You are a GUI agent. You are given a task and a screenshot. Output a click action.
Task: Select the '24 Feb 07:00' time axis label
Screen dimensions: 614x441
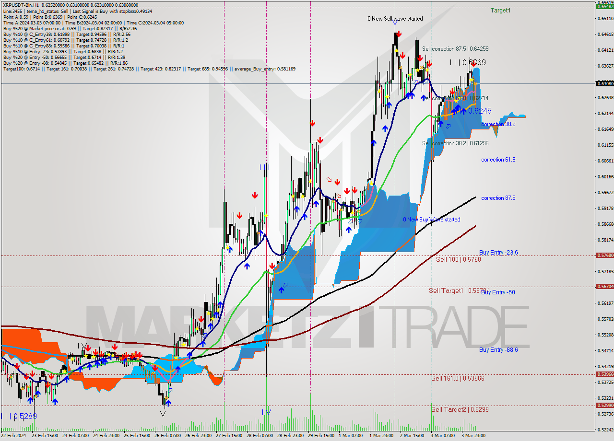pos(75,436)
